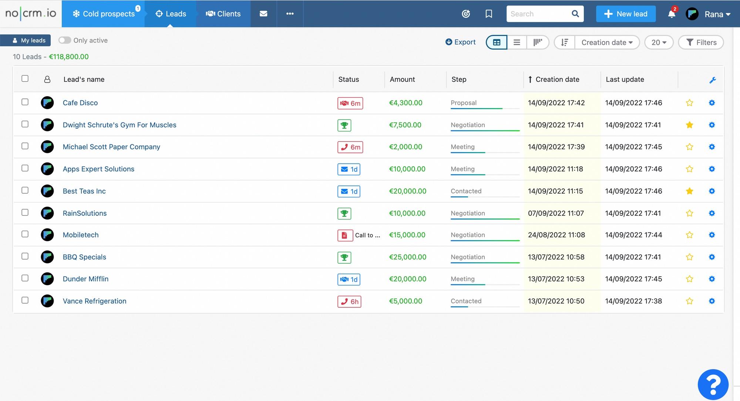The height and width of the screenshot is (401, 740).
Task: Expand the results per page dropdown showing 20
Action: coord(659,42)
